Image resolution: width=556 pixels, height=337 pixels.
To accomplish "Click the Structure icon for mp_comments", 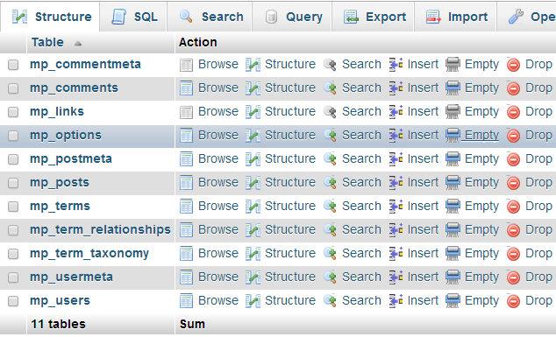I will pos(253,88).
